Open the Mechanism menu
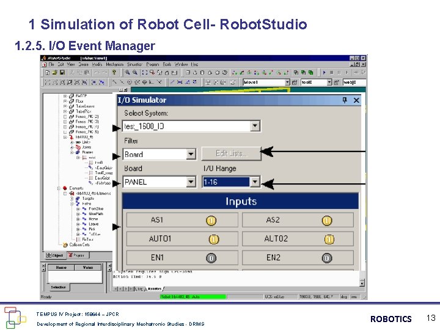This screenshot has height=330, width=440. coord(114,64)
